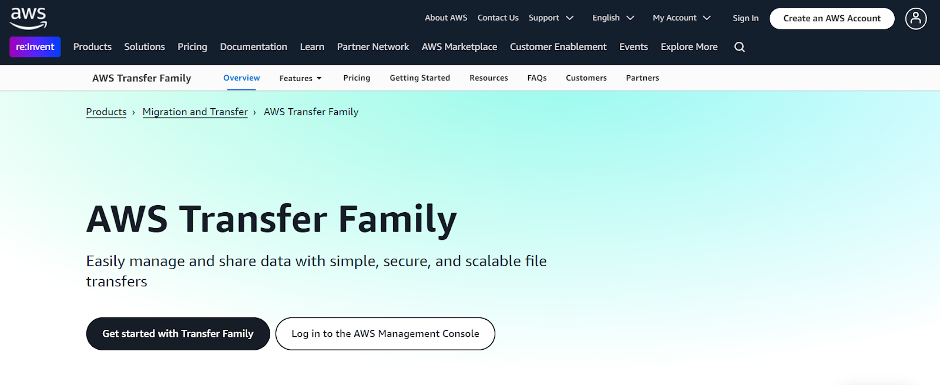The image size is (940, 385).
Task: Open the re:Invent badge
Action: point(35,47)
